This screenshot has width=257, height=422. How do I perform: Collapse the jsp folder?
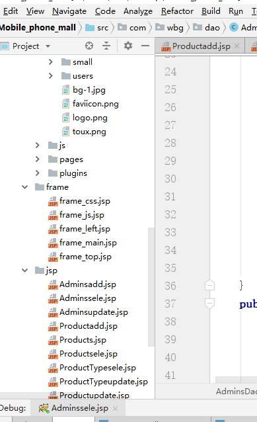pos(24,271)
